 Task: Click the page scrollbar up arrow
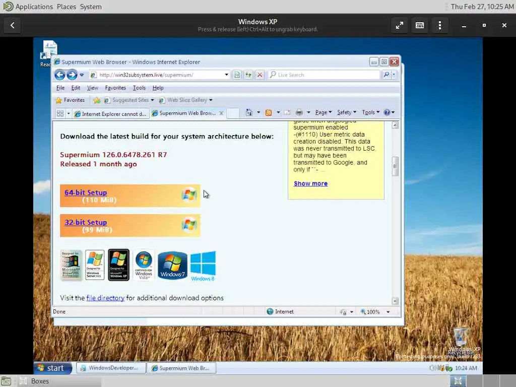(x=395, y=125)
